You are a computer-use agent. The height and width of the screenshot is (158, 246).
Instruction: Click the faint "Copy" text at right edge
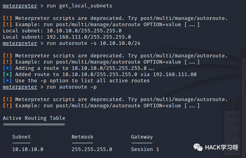233,123
